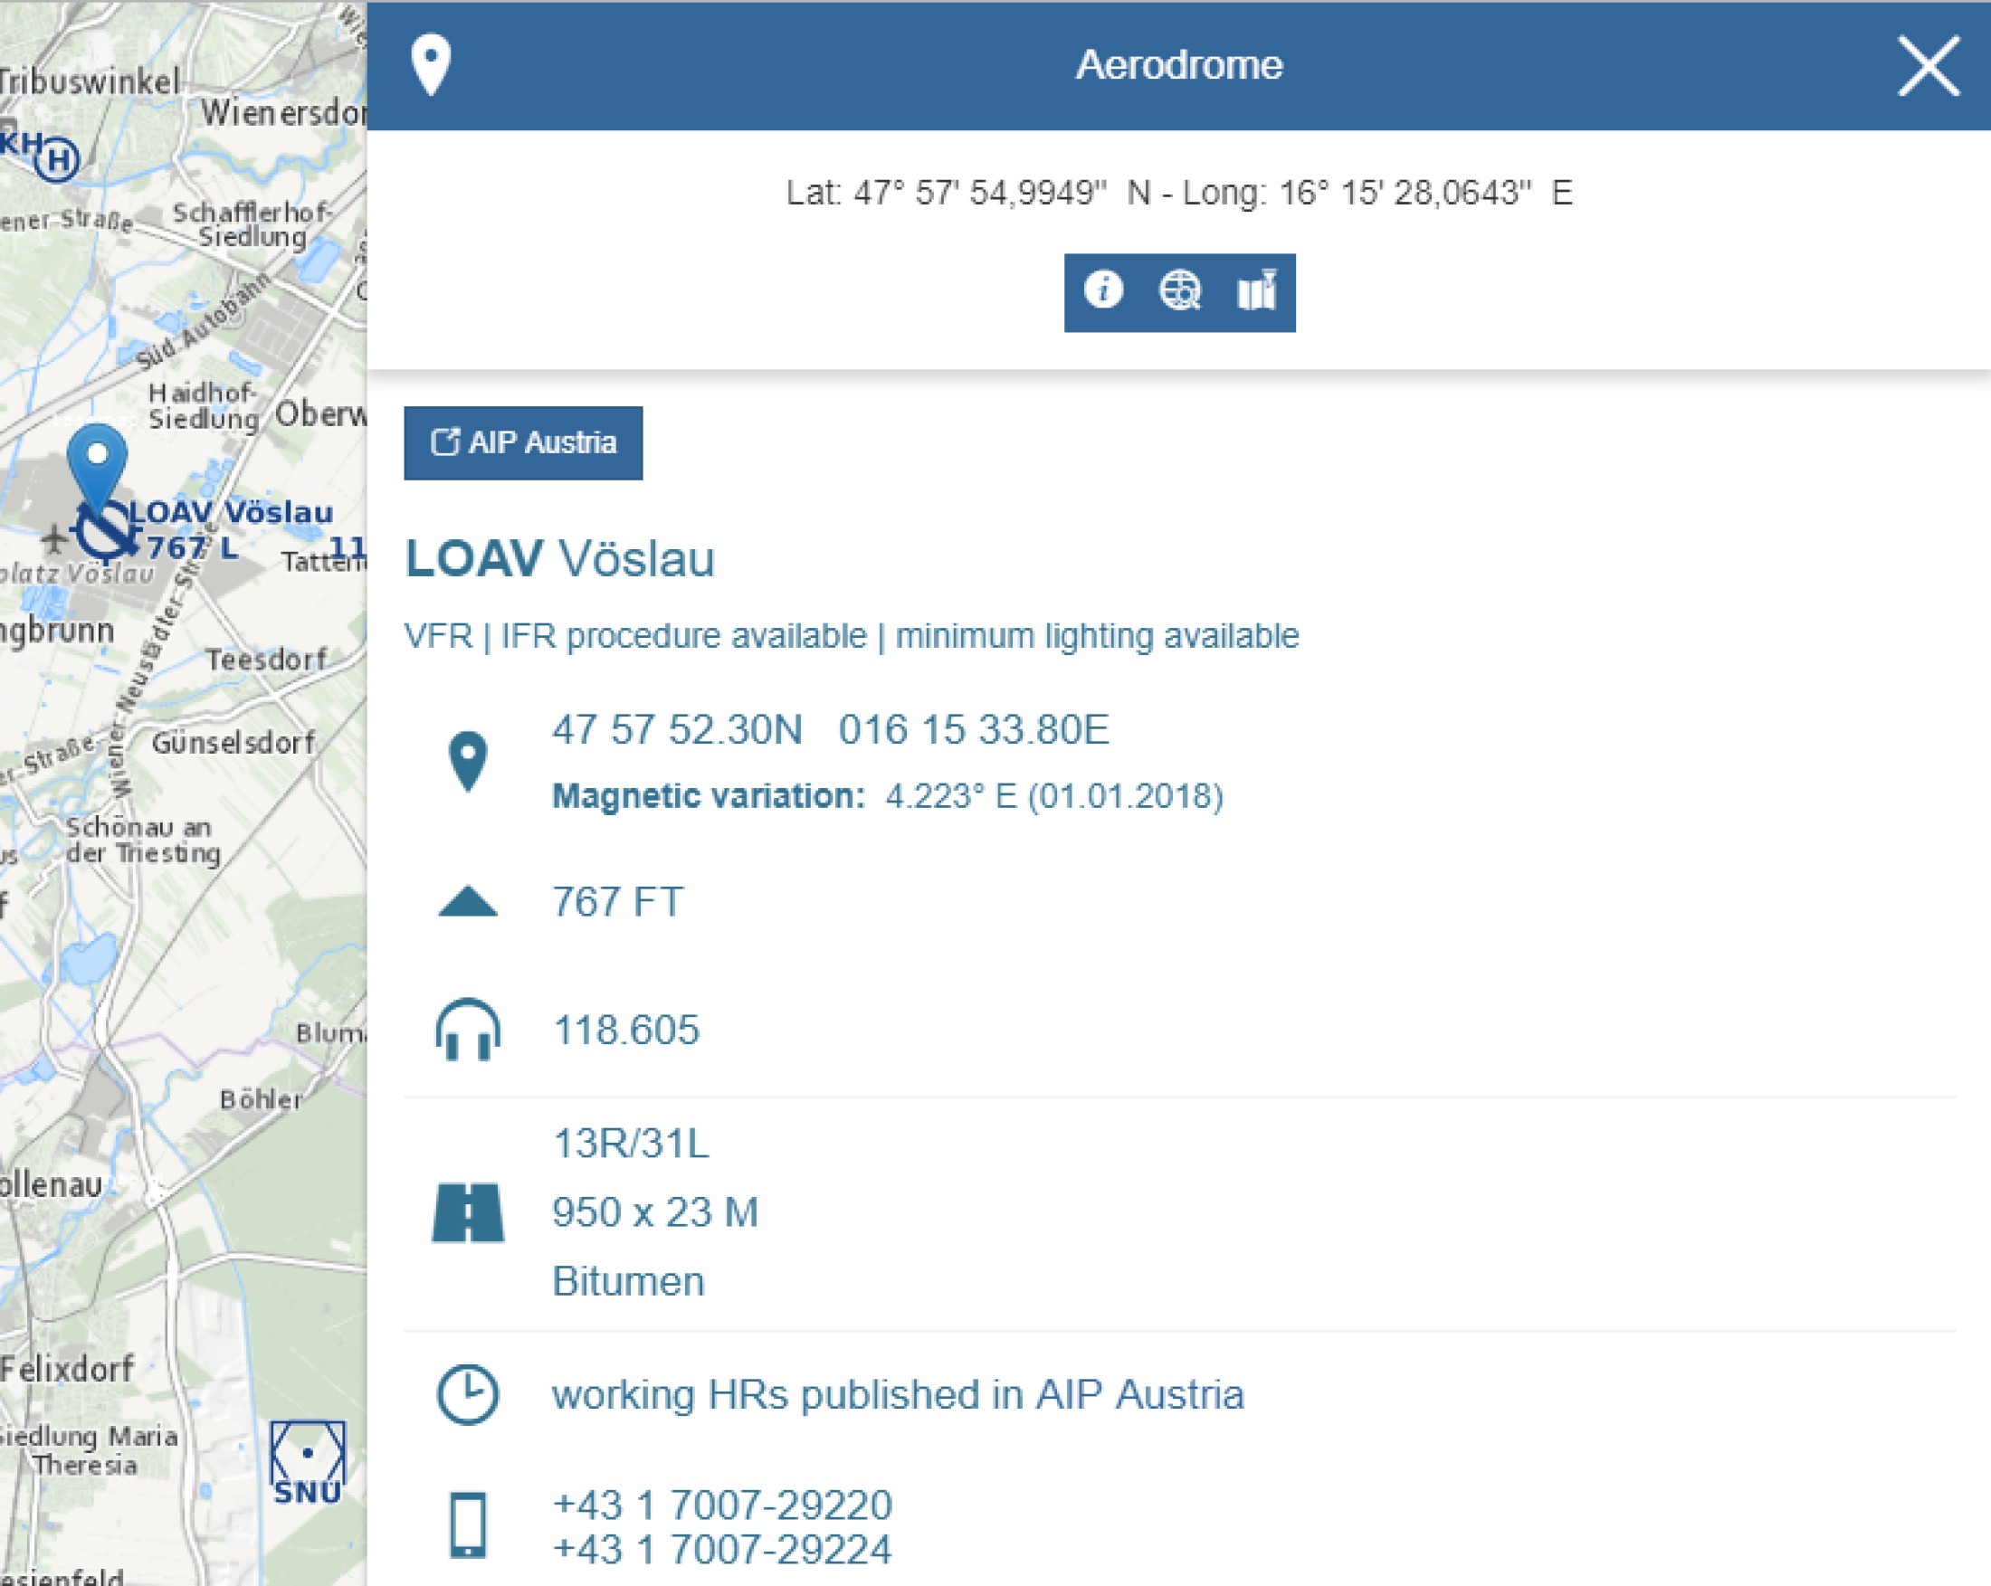The image size is (1991, 1586).
Task: Click the Schönau an der Triesting map label
Action: [x=143, y=840]
